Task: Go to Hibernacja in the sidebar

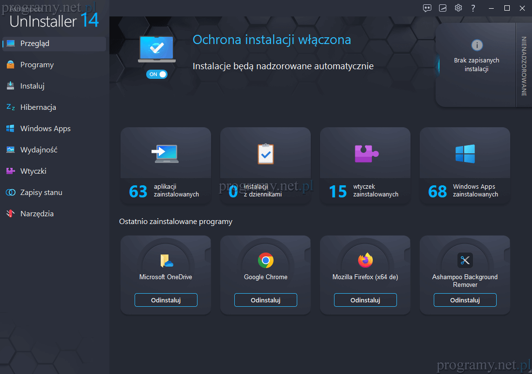Action: [38, 107]
